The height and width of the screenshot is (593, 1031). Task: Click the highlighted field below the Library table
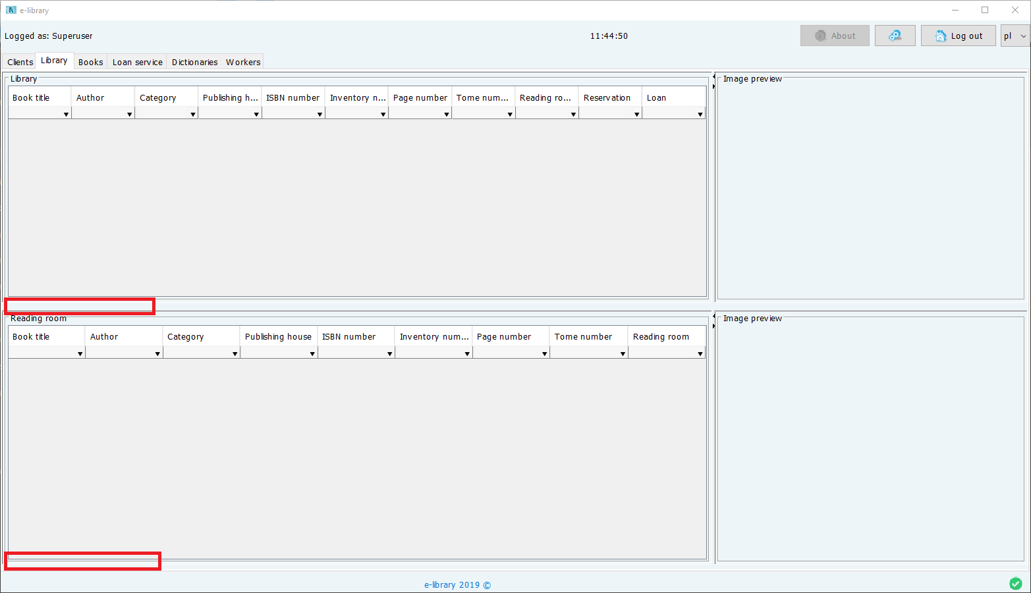(79, 305)
